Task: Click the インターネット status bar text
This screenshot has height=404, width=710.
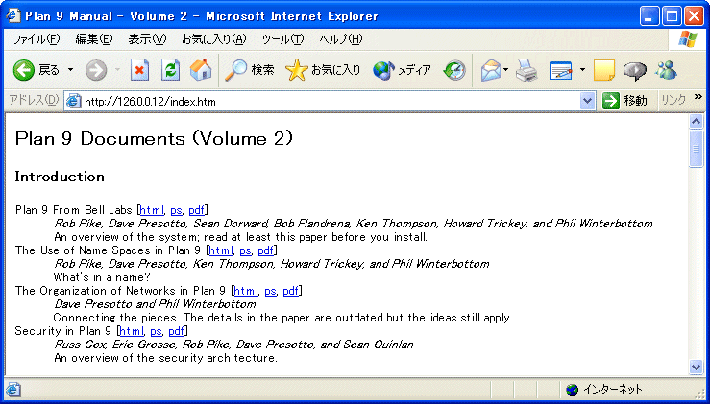Action: 612,390
